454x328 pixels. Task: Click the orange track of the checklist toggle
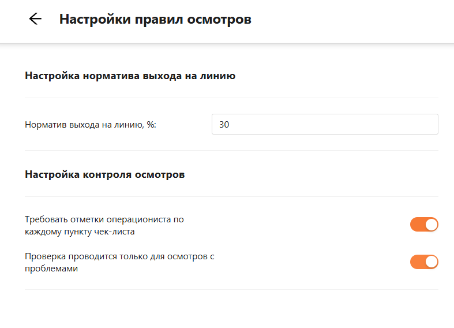(417, 225)
